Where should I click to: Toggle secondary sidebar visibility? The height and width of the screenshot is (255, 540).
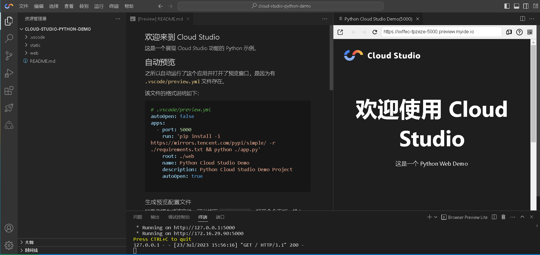click(526, 6)
